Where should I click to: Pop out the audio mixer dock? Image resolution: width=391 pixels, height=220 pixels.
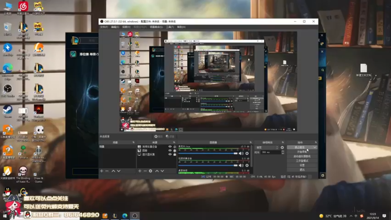tap(251, 142)
